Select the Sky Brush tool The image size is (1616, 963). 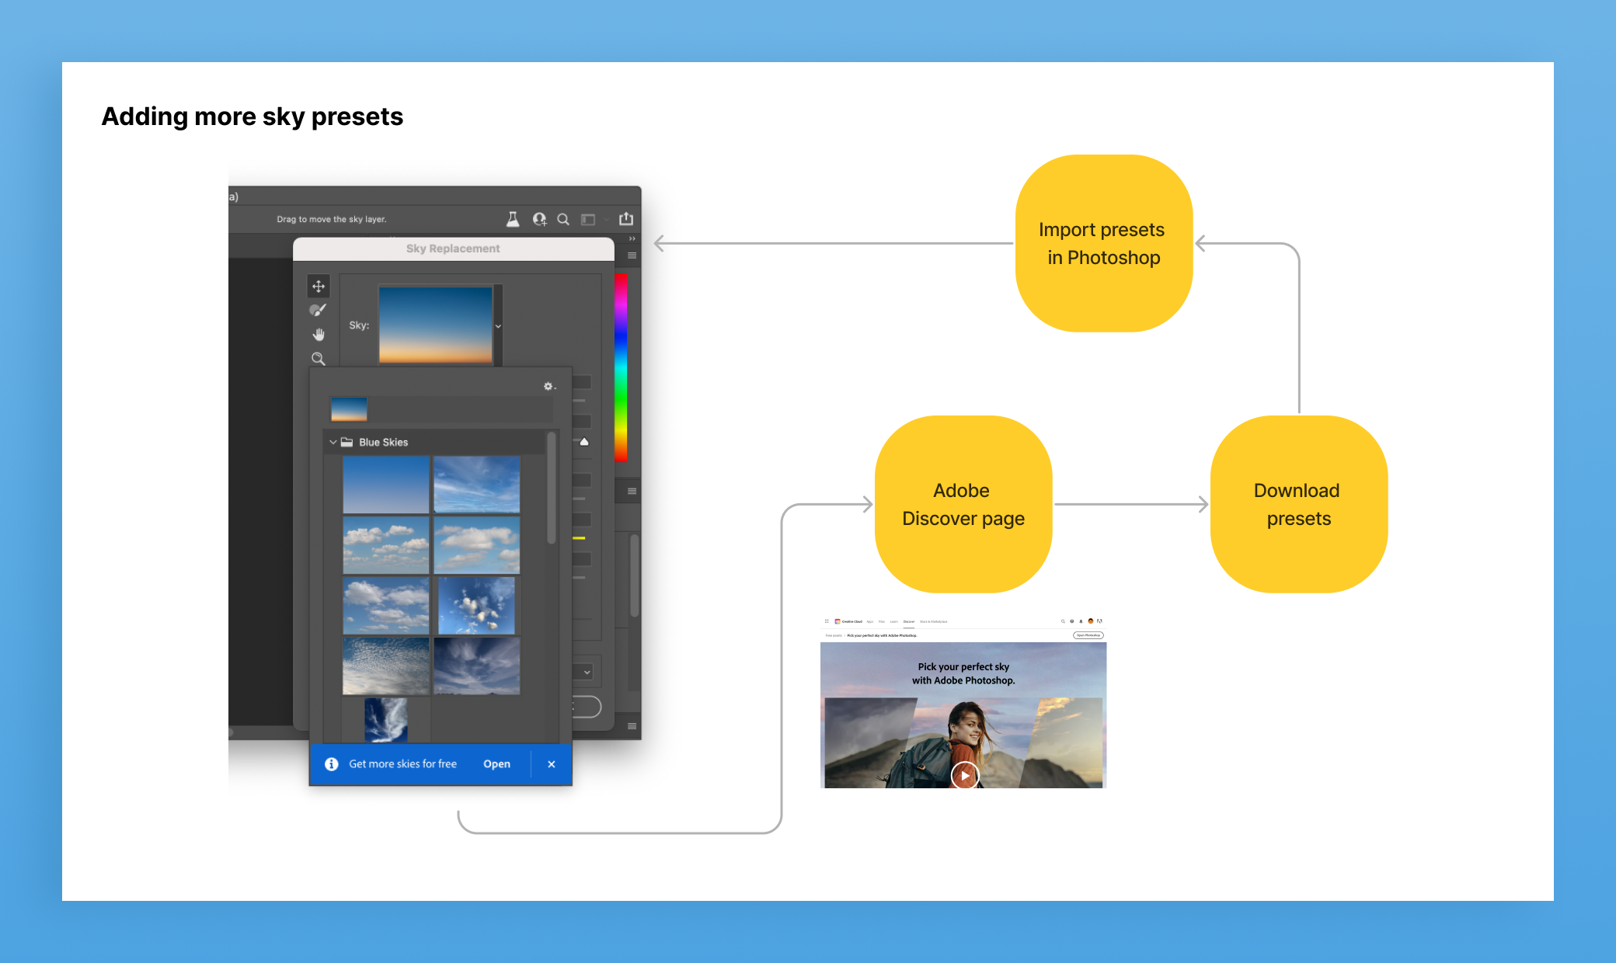click(x=318, y=310)
